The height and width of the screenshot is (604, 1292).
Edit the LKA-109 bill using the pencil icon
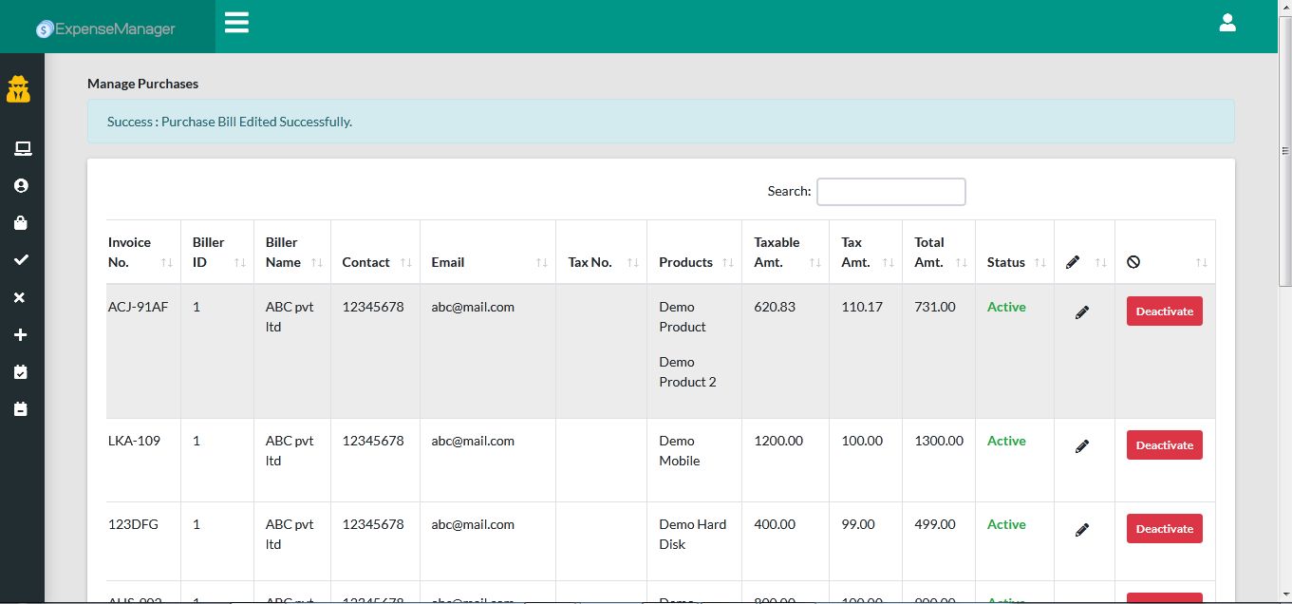click(1082, 445)
